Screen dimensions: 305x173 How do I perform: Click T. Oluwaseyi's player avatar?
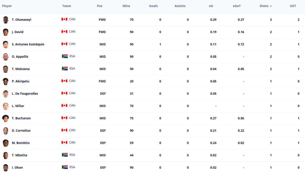[6, 20]
